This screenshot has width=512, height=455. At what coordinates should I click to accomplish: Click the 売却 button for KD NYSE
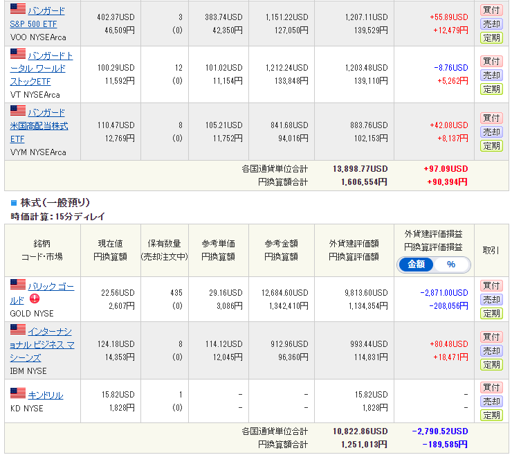(x=491, y=402)
